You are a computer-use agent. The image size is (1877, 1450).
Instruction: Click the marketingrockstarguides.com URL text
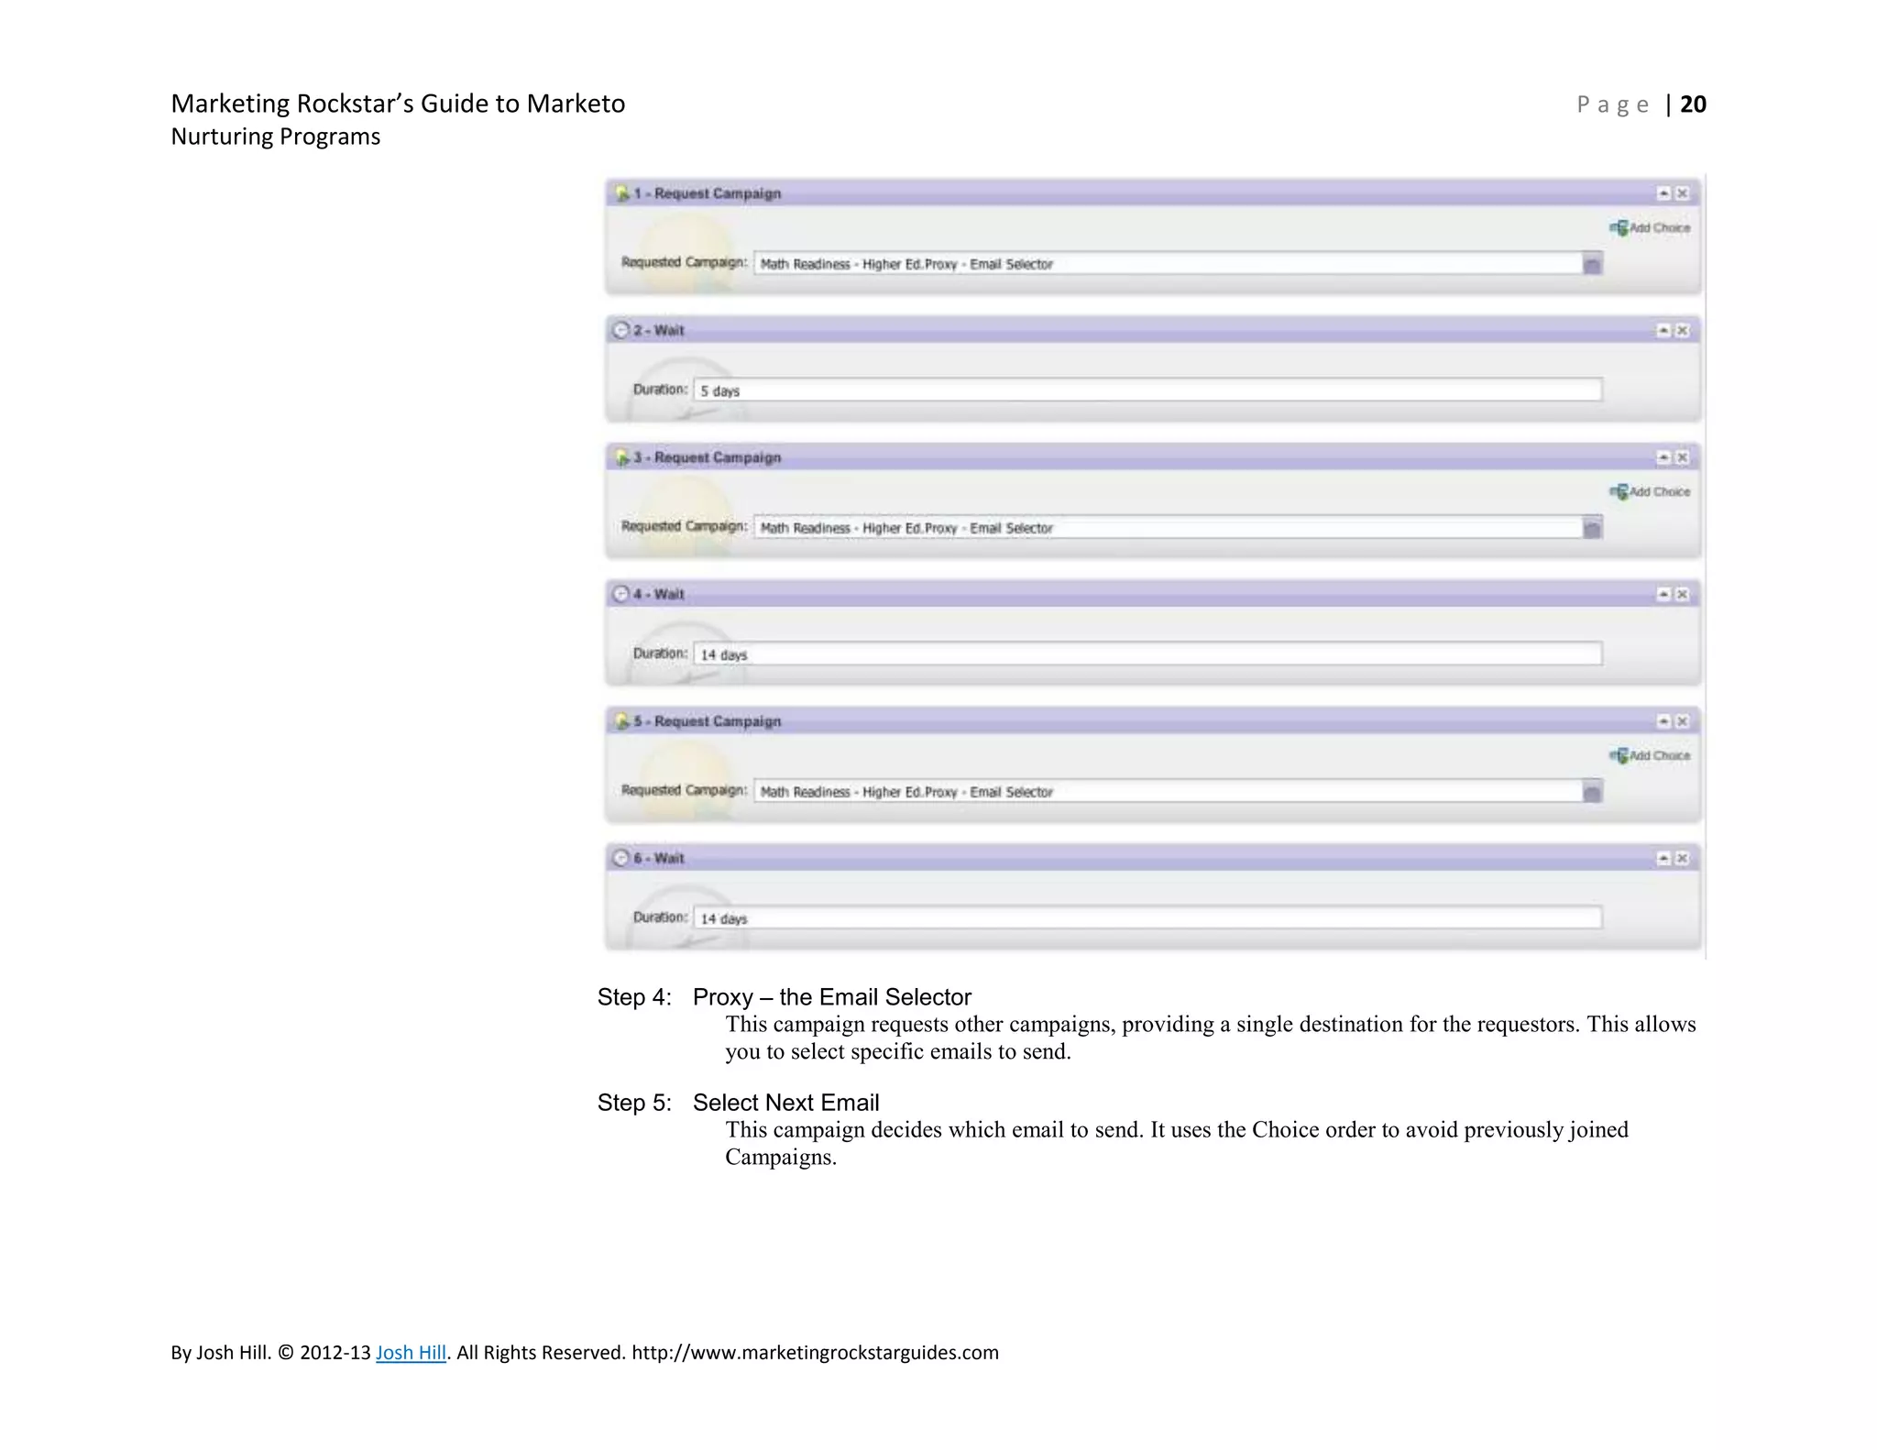tap(815, 1352)
